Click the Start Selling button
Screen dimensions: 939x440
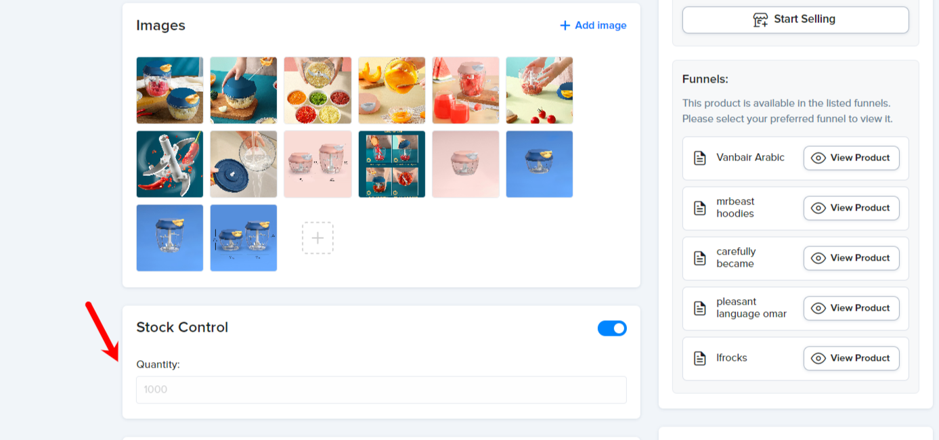(x=795, y=20)
